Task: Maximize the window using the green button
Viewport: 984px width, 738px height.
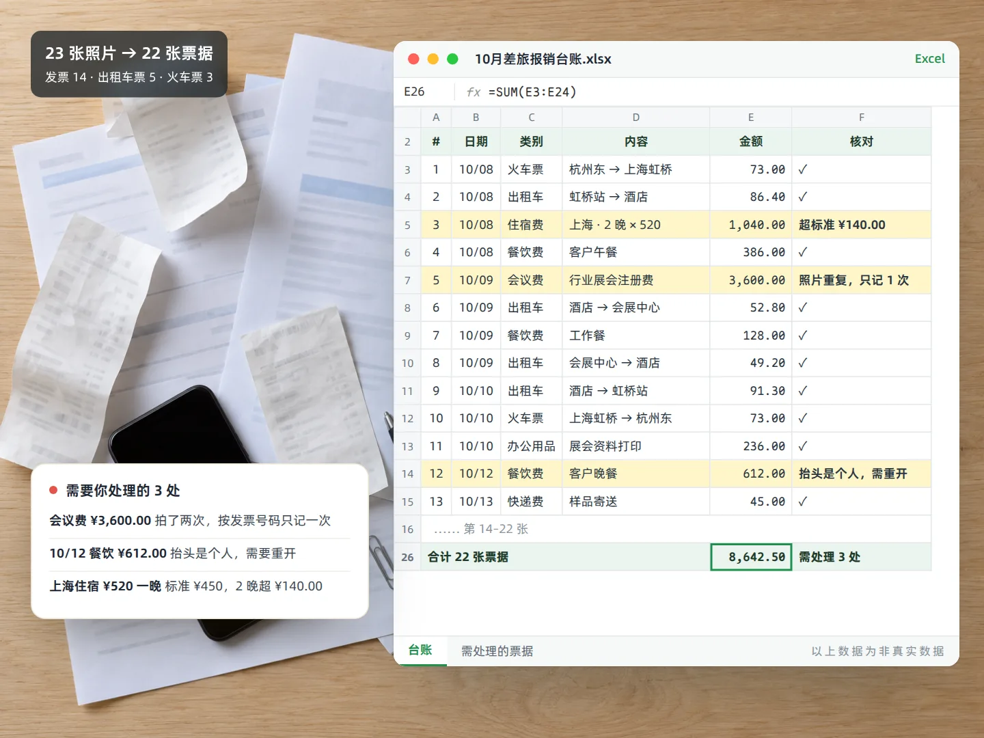Action: point(452,59)
